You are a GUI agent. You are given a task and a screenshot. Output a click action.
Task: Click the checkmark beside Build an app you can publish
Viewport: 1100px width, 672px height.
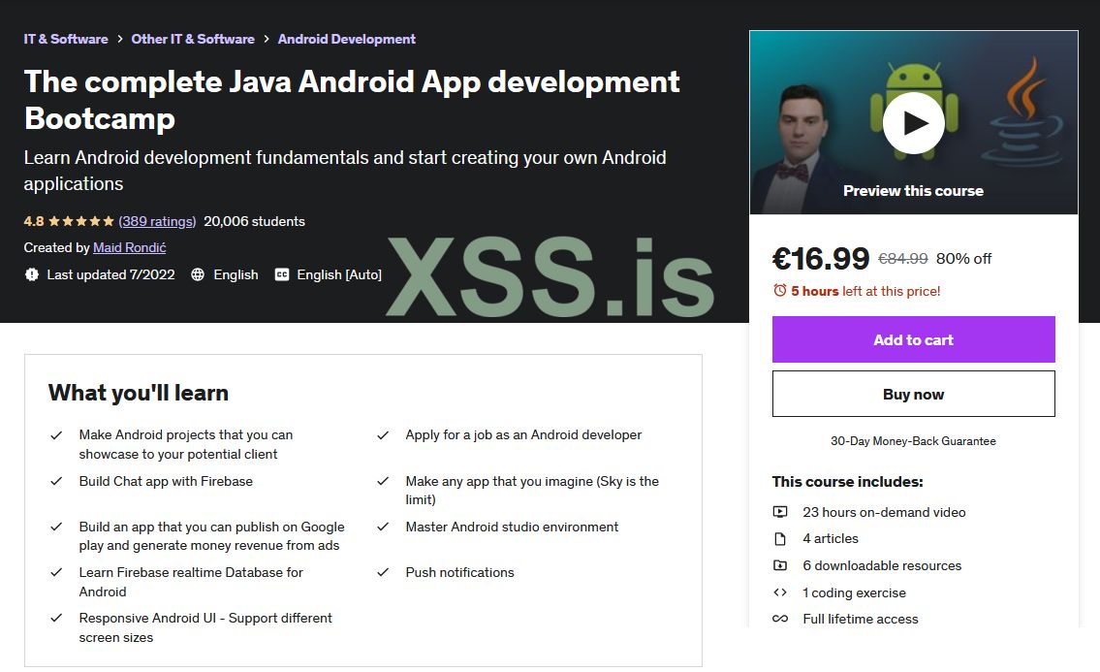click(56, 528)
